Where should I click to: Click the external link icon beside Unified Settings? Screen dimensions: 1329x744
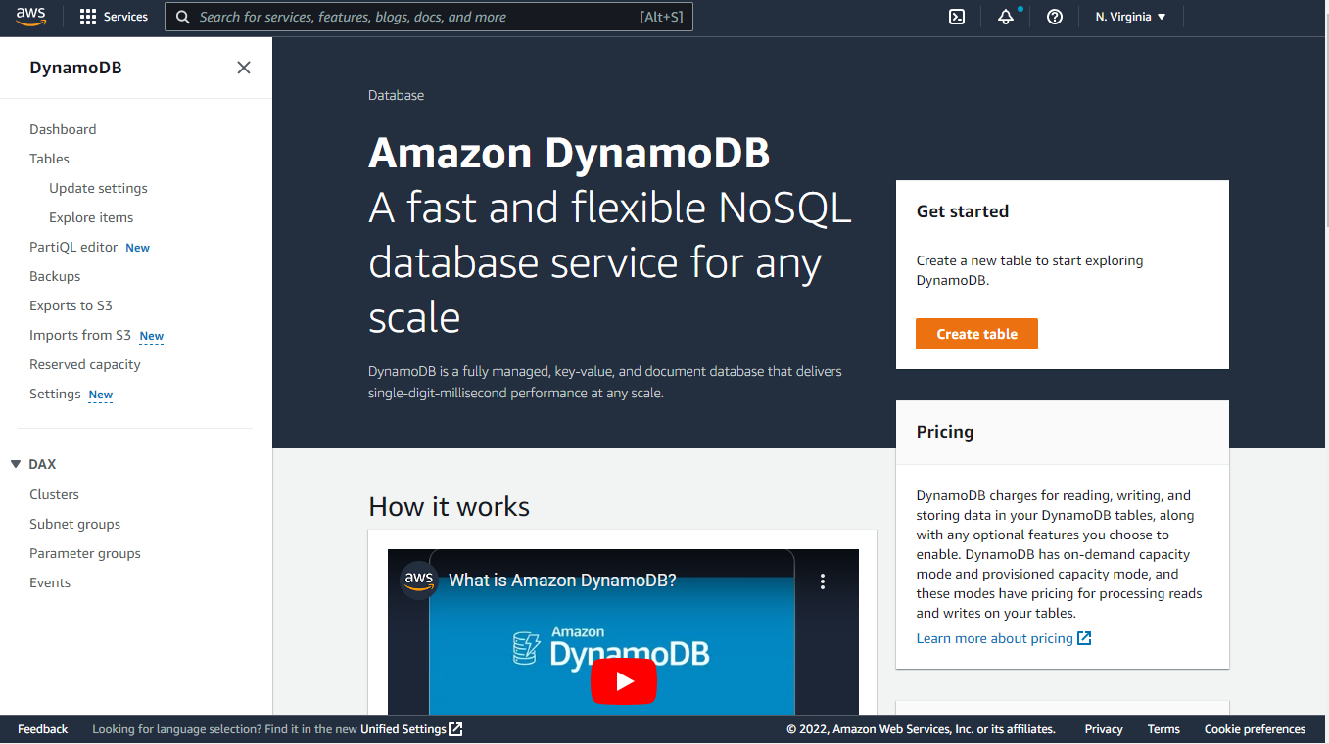tap(455, 729)
